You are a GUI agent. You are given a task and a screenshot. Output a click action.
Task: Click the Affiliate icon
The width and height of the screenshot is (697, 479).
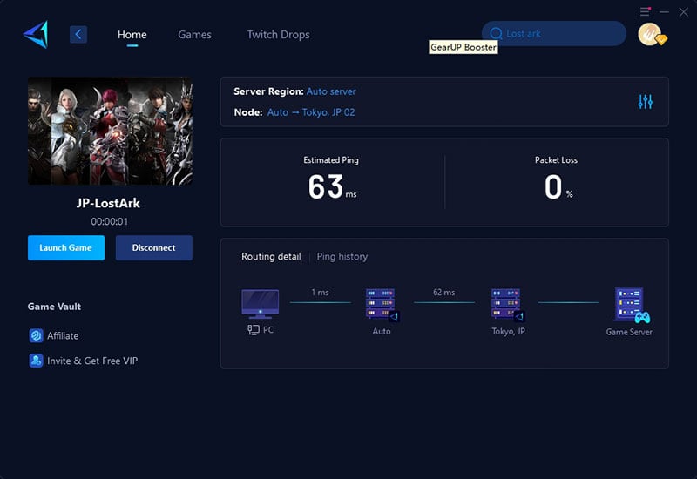tap(36, 335)
